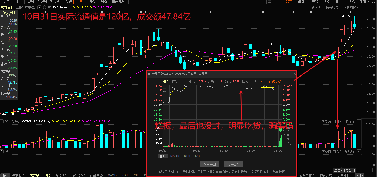
Task: Open the help question-mark icon beside 东方精工 title
Action: click(x=39, y=8)
